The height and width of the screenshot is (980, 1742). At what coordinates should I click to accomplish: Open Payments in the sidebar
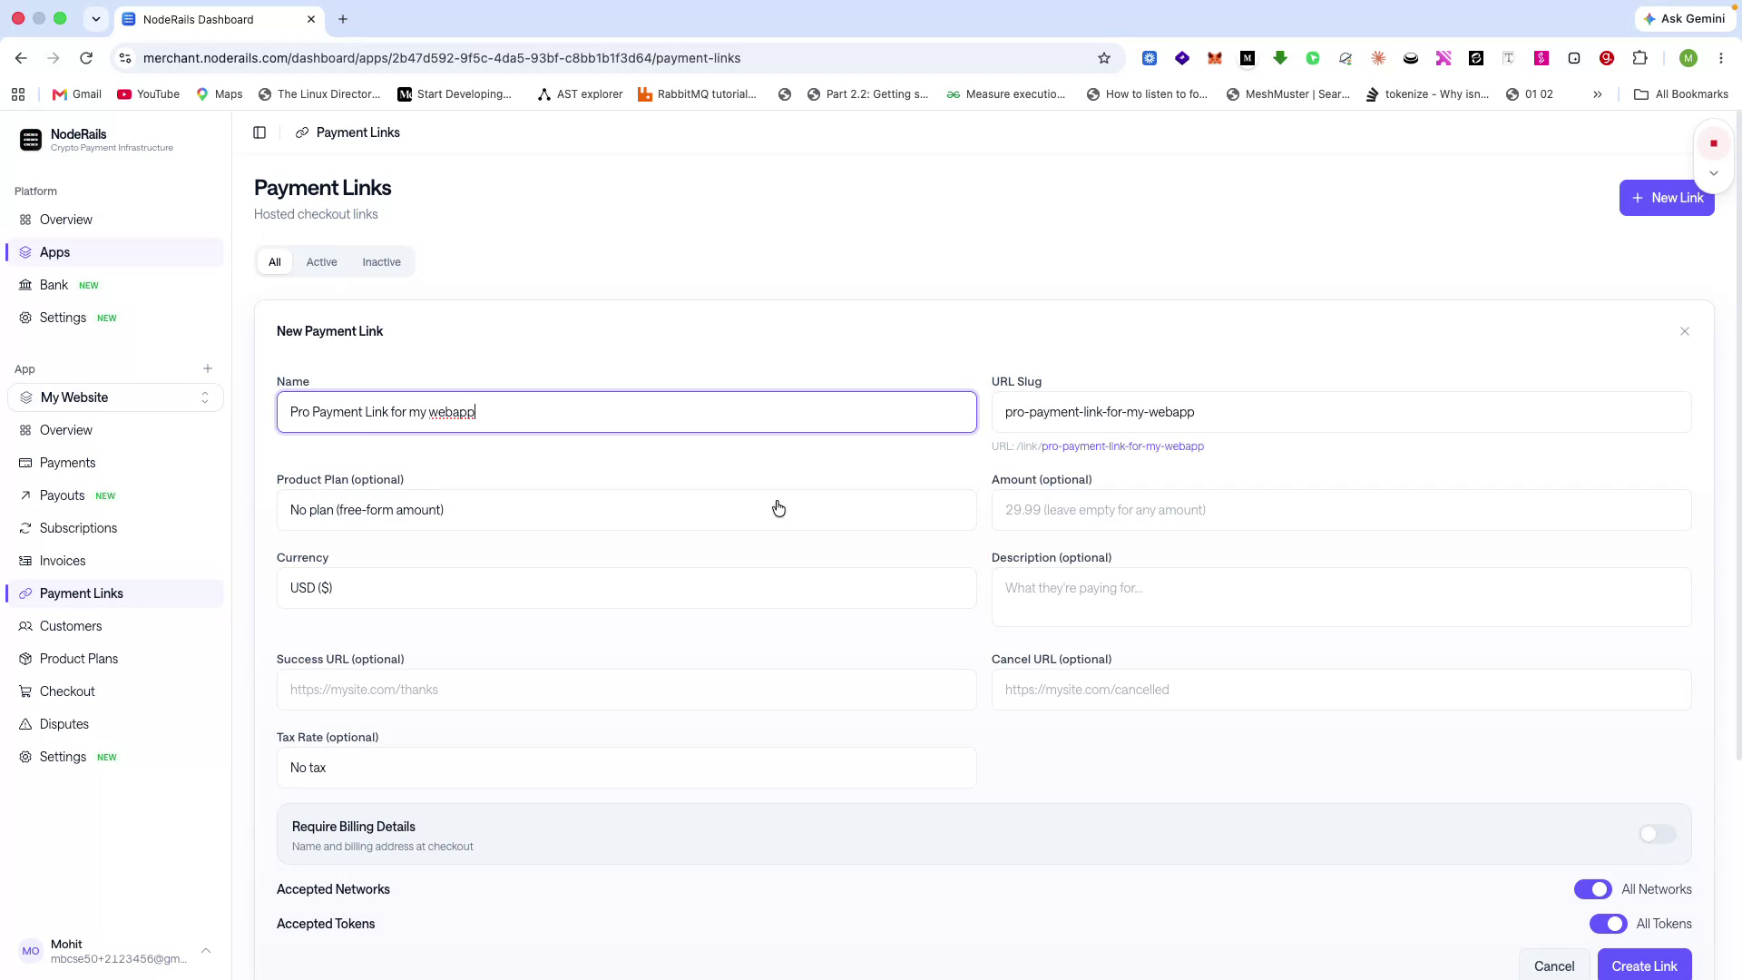coord(115,463)
